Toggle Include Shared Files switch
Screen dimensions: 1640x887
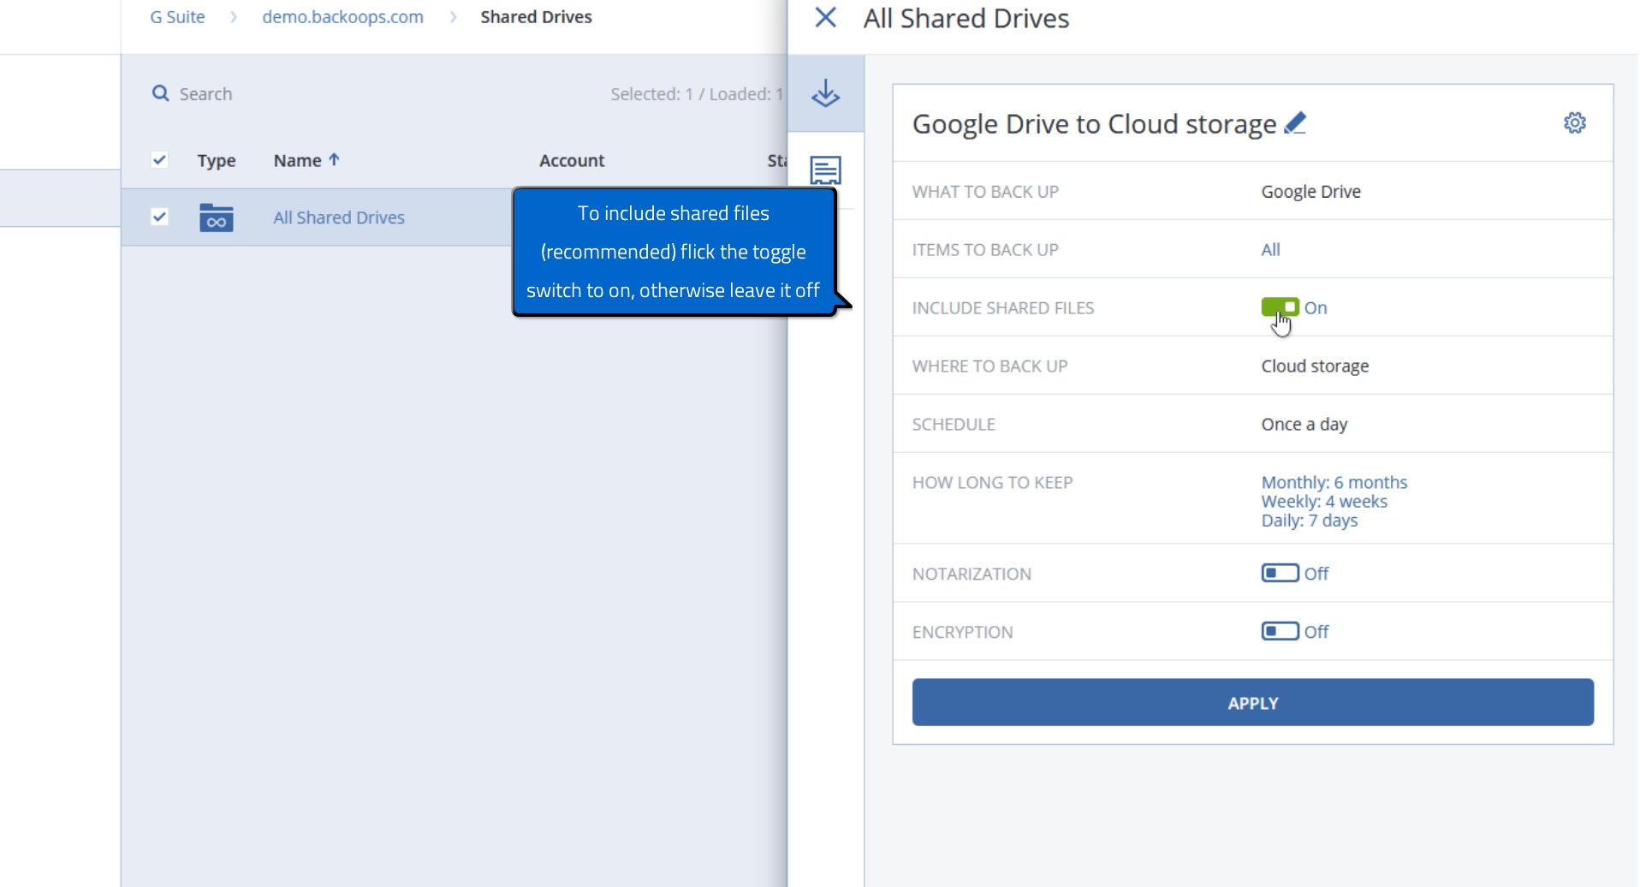[x=1280, y=307]
